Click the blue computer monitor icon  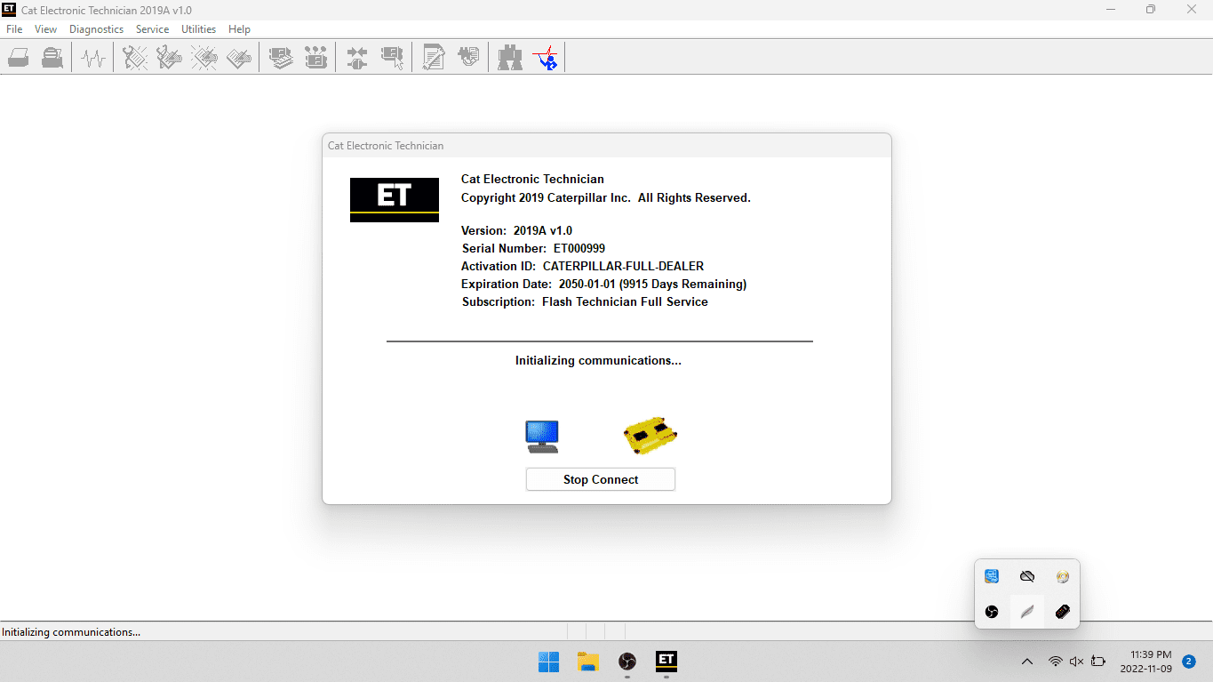(x=542, y=436)
